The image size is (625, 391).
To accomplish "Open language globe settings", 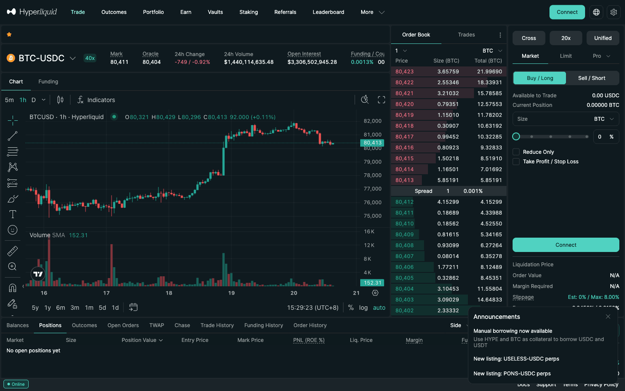I will click(596, 12).
